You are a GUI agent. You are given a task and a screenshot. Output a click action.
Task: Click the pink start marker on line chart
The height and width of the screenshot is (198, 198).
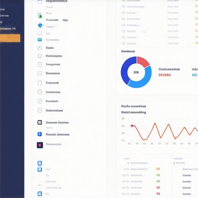point(132,126)
